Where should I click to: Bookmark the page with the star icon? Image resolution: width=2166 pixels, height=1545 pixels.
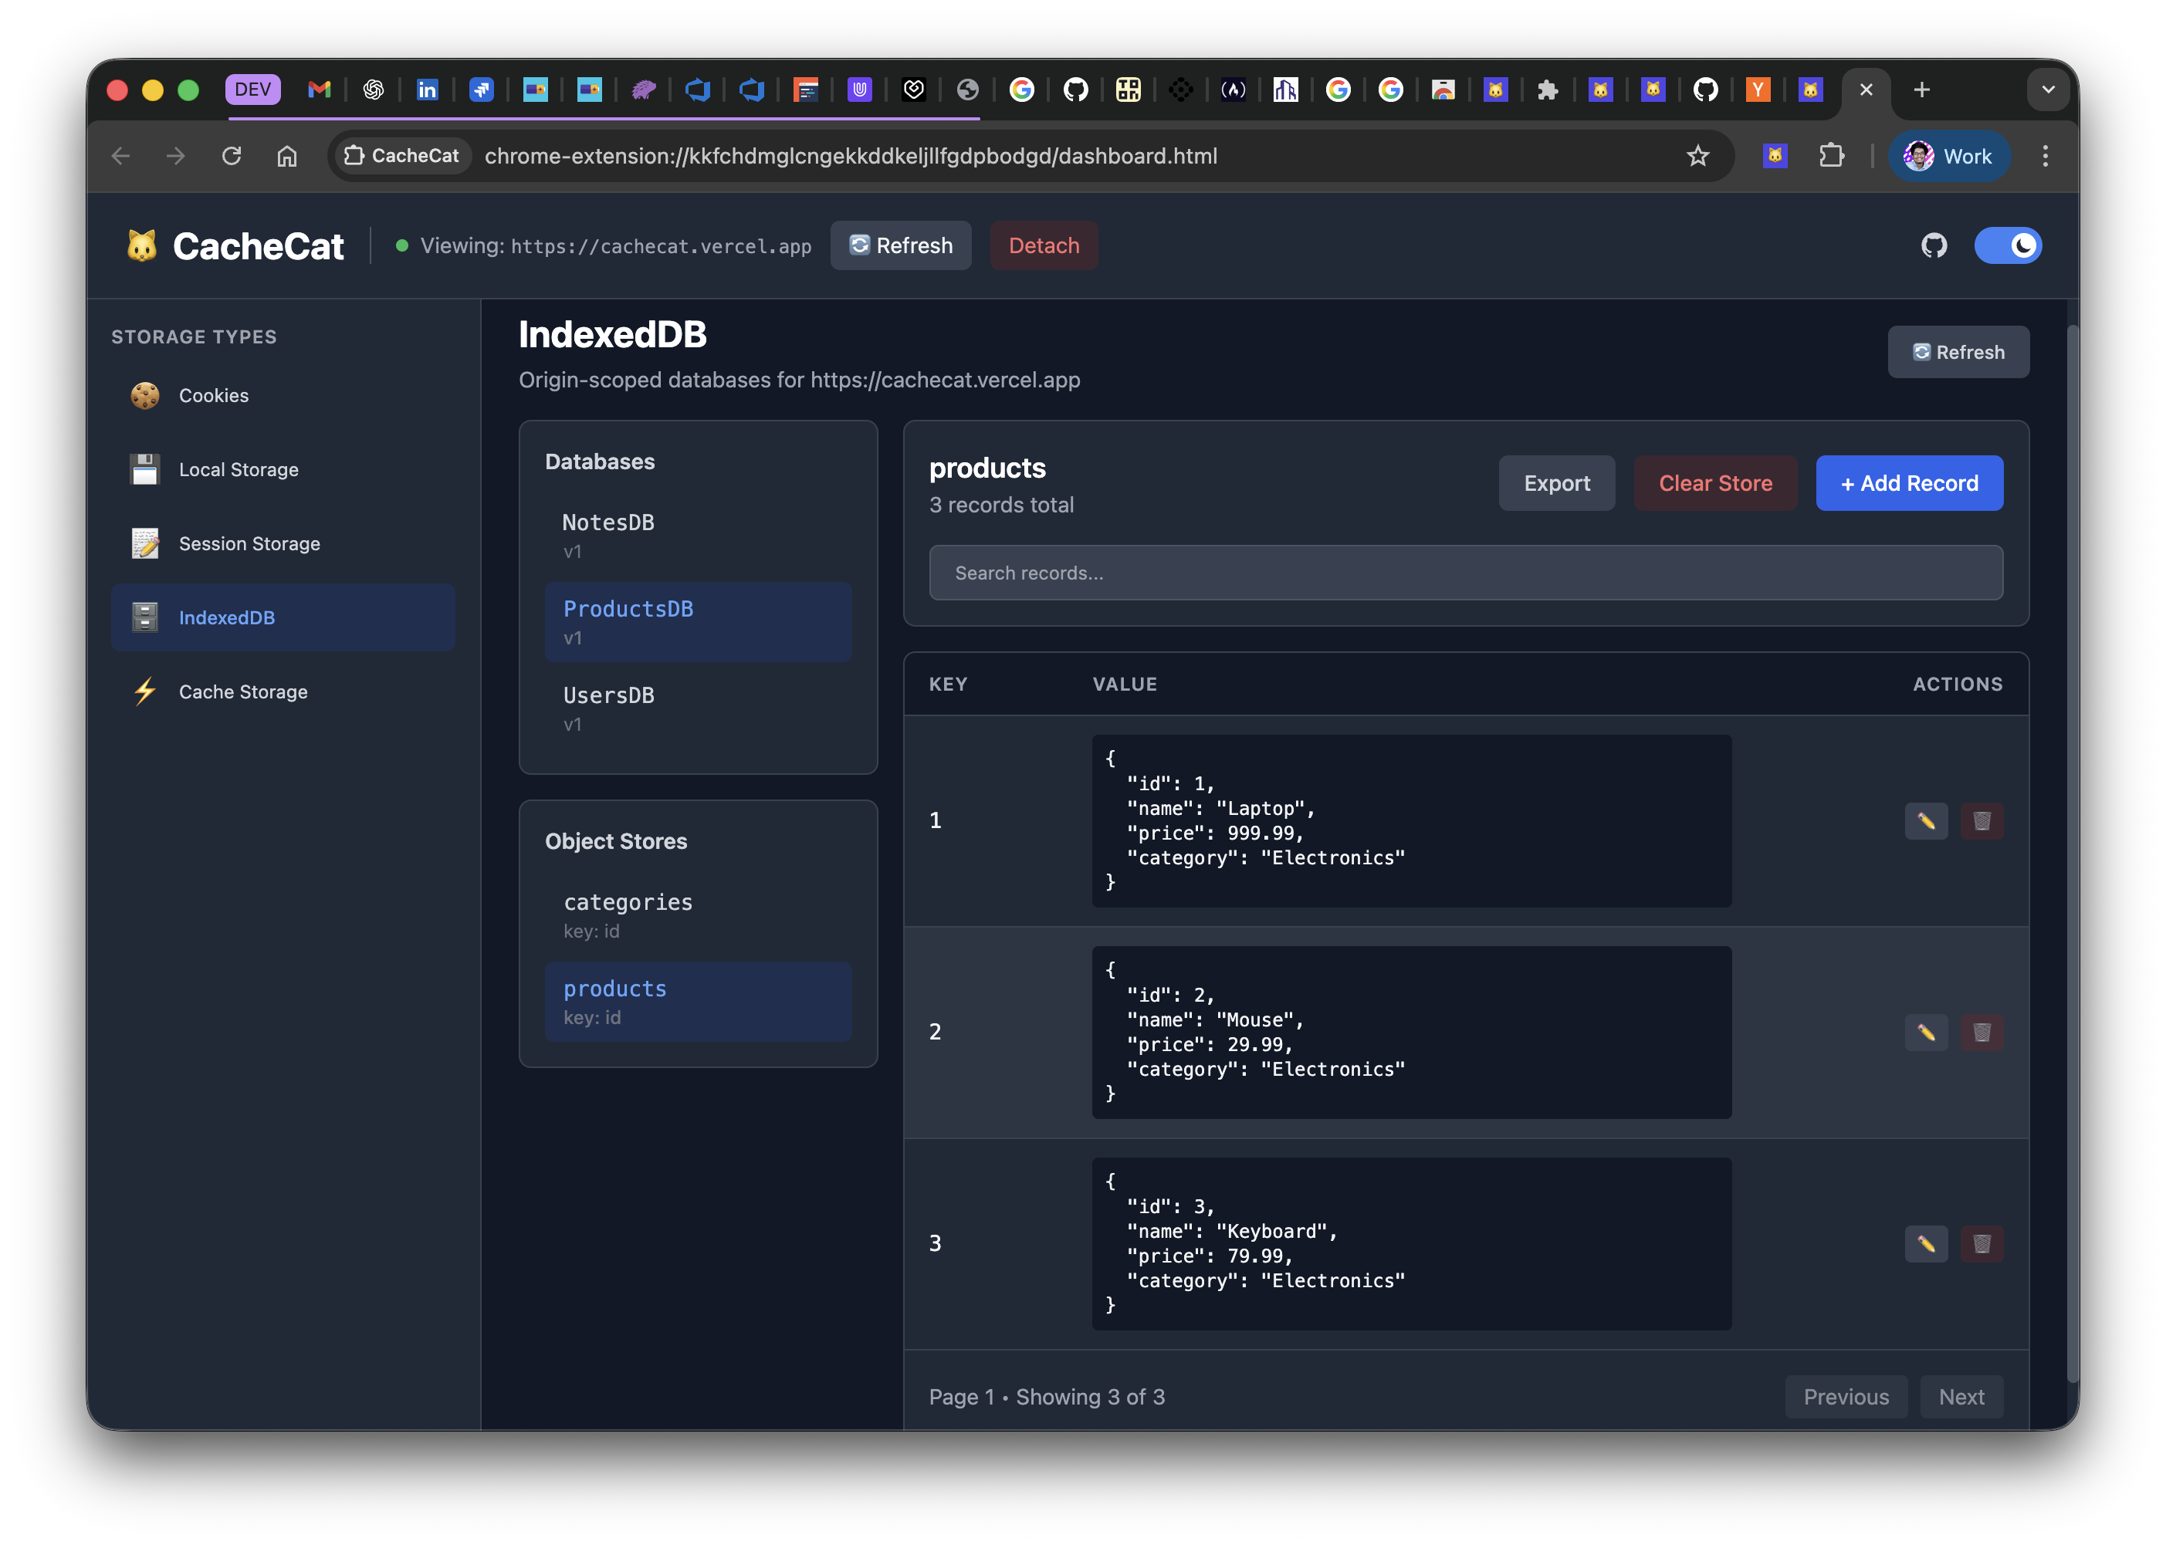point(1697,156)
